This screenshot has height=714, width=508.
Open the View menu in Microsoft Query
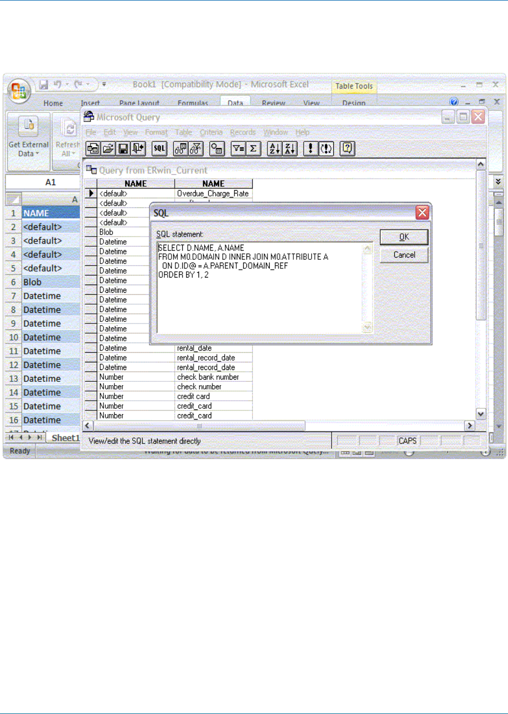click(131, 132)
